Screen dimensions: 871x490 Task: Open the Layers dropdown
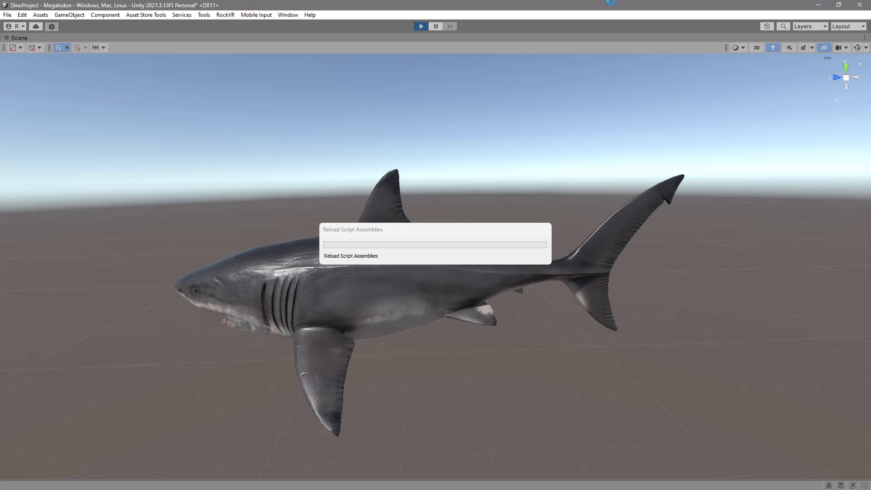(811, 26)
